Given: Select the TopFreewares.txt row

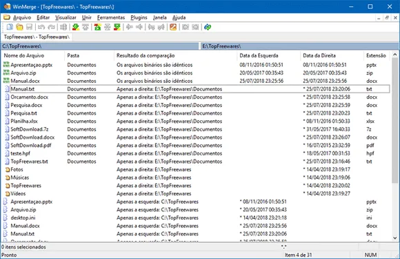Looking at the screenshot, I should tap(196, 162).
